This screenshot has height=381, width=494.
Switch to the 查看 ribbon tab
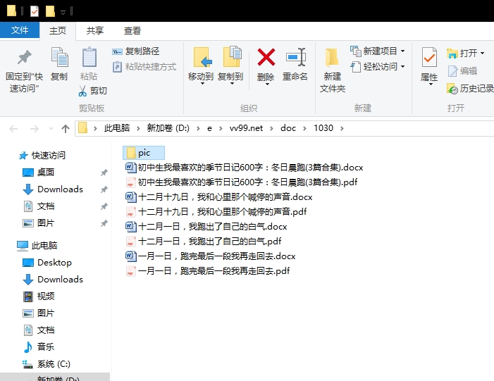pos(132,31)
